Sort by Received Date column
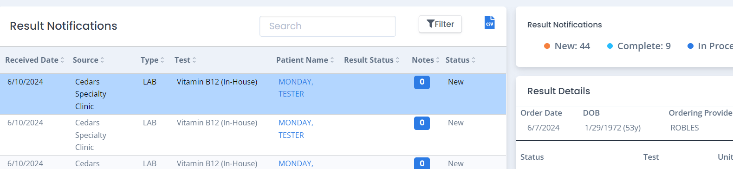Viewport: 733px width, 169px height. 35,60
